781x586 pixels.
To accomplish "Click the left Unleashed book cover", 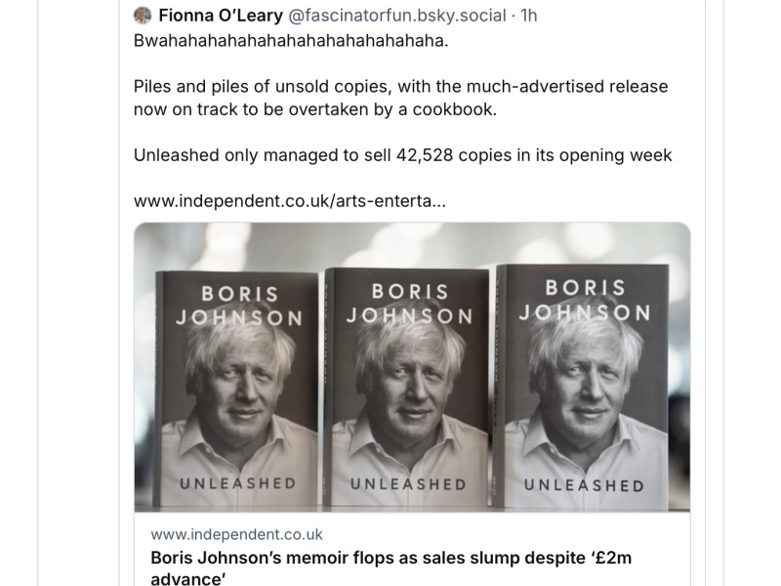I will point(238,389).
